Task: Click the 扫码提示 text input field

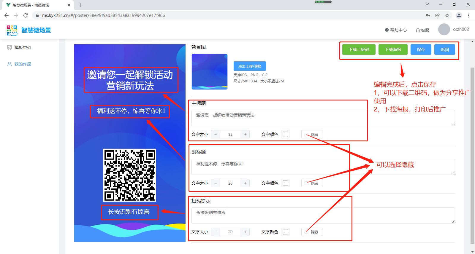Action: [323, 215]
